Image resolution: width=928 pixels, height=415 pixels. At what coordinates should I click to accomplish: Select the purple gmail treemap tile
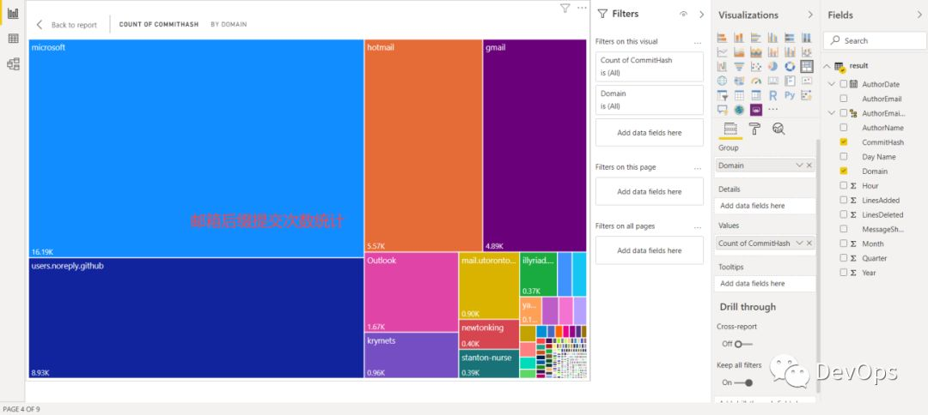[534, 145]
